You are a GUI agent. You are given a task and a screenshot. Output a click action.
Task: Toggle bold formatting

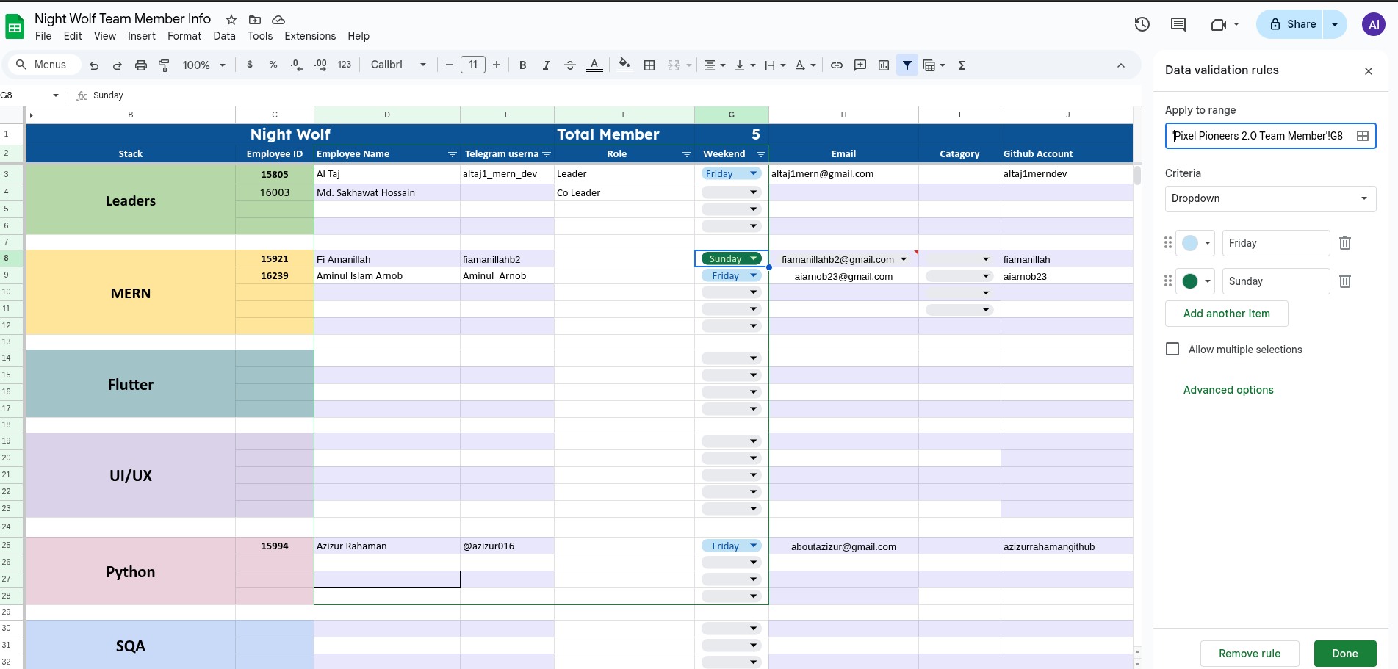[522, 65]
